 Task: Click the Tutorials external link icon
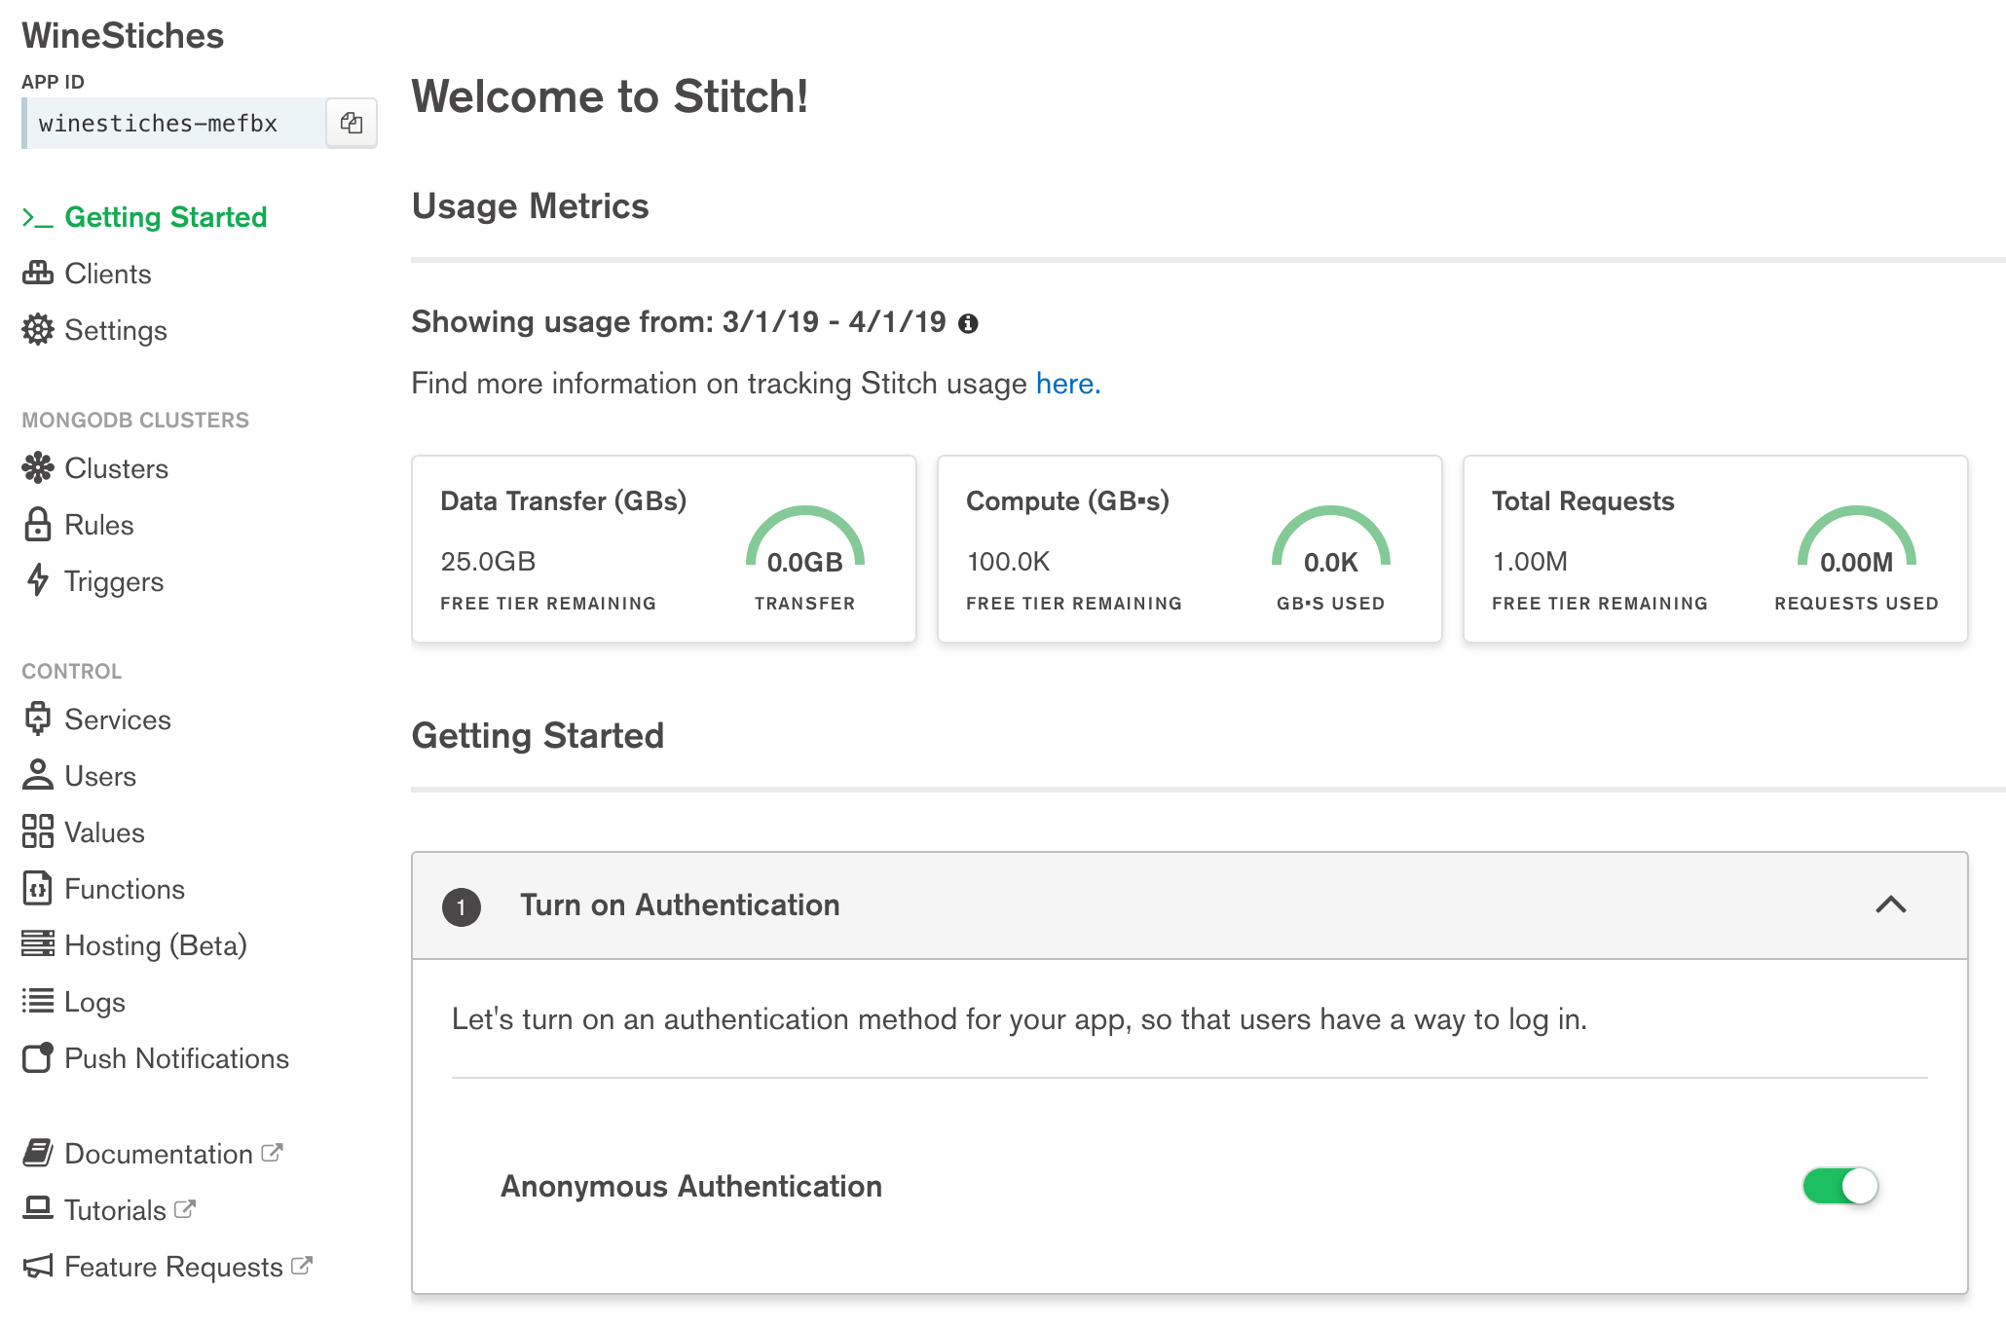[x=185, y=1208]
